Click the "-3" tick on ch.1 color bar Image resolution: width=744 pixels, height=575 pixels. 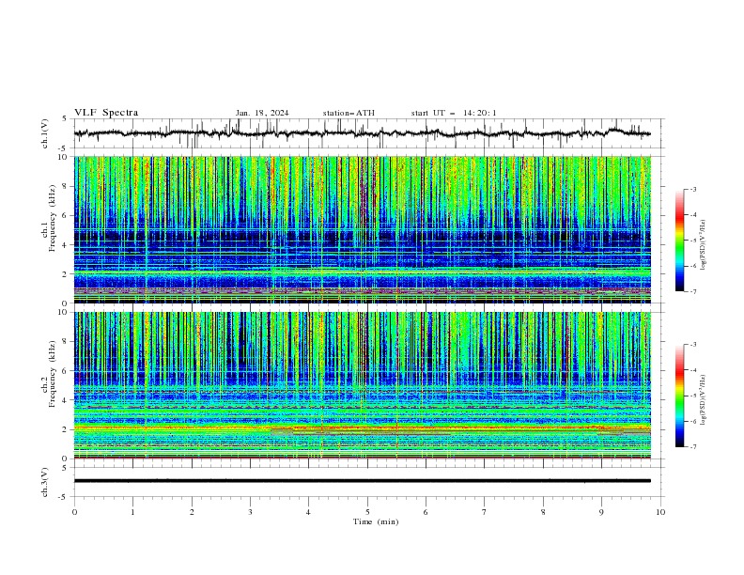(x=693, y=189)
